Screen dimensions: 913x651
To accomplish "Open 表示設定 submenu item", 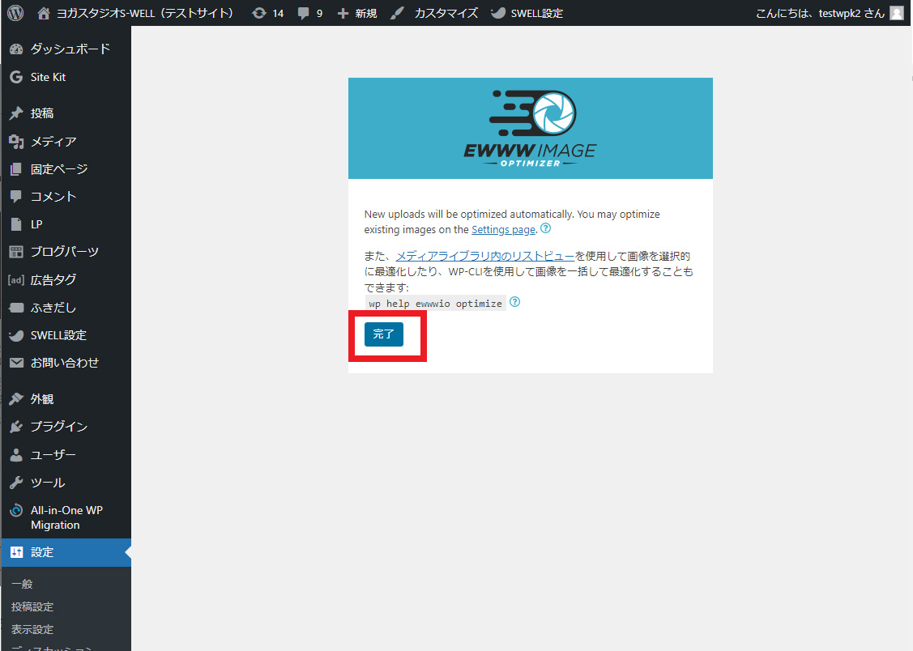I will pos(32,629).
